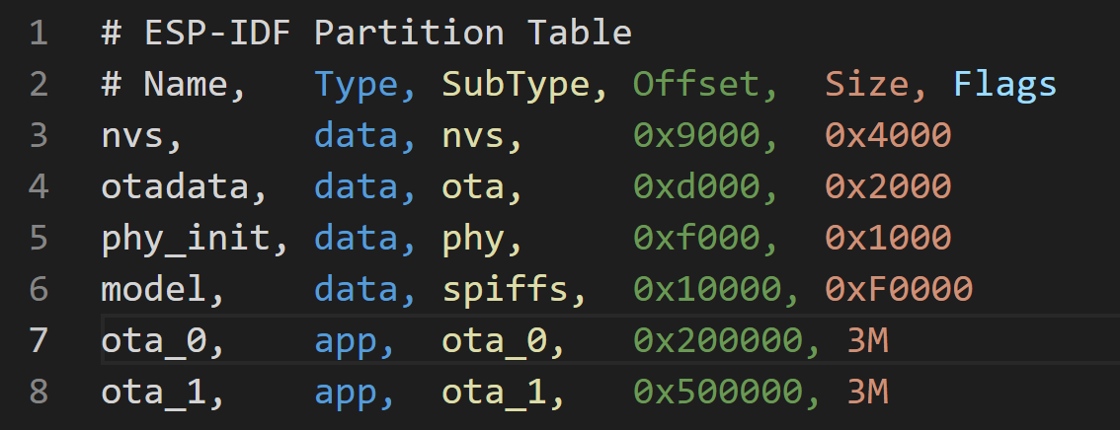Click line number 7 in the gutter
1120x430 pixels.
(x=39, y=341)
